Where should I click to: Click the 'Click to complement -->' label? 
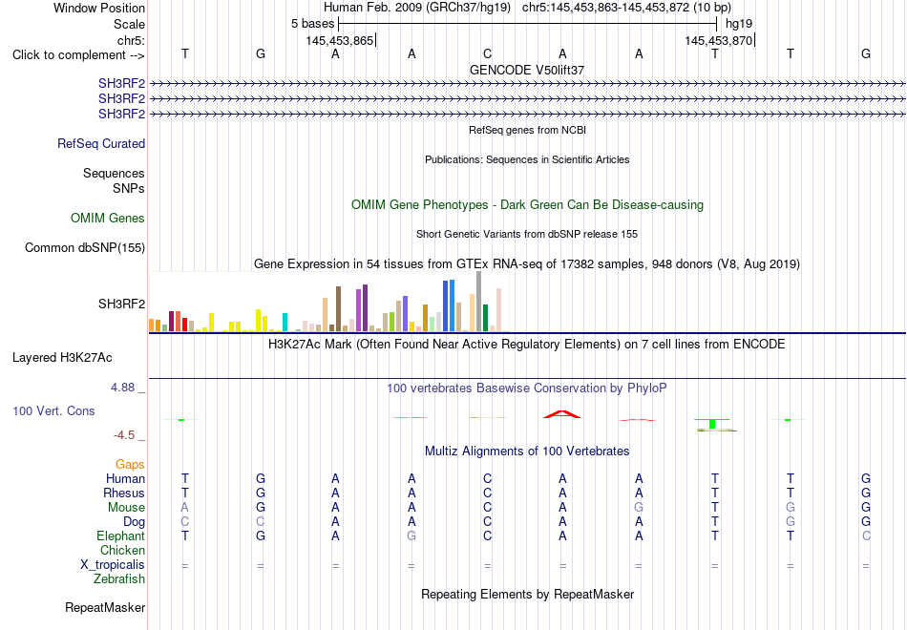tap(78, 55)
